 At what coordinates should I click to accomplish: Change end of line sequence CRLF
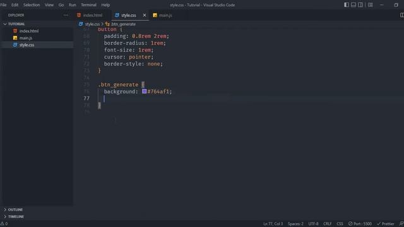pyautogui.click(x=327, y=224)
